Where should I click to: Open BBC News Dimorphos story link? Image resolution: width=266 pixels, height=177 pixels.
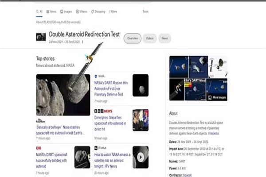pyautogui.click(x=110, y=123)
